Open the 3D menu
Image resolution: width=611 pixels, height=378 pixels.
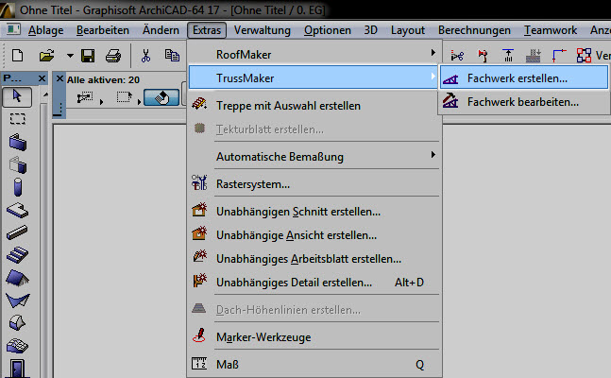[370, 30]
